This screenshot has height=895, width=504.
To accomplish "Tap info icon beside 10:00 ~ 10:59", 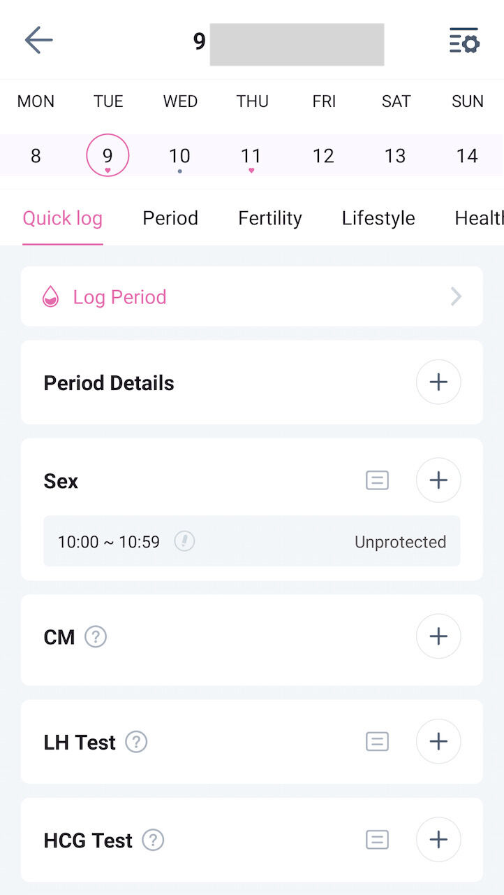I will click(184, 541).
